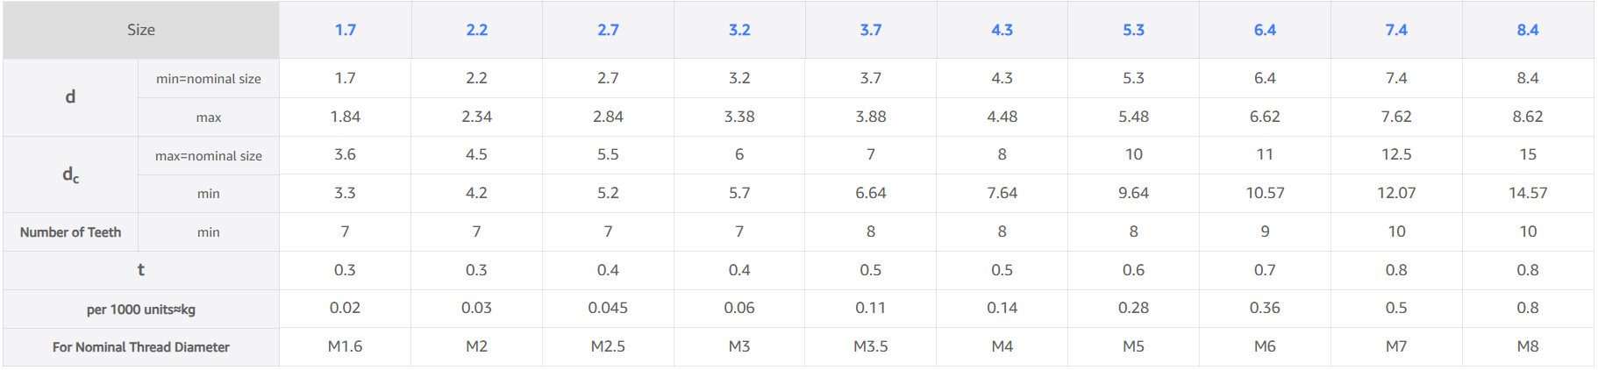
Task: Click the dc row header cell
Action: [x=70, y=174]
